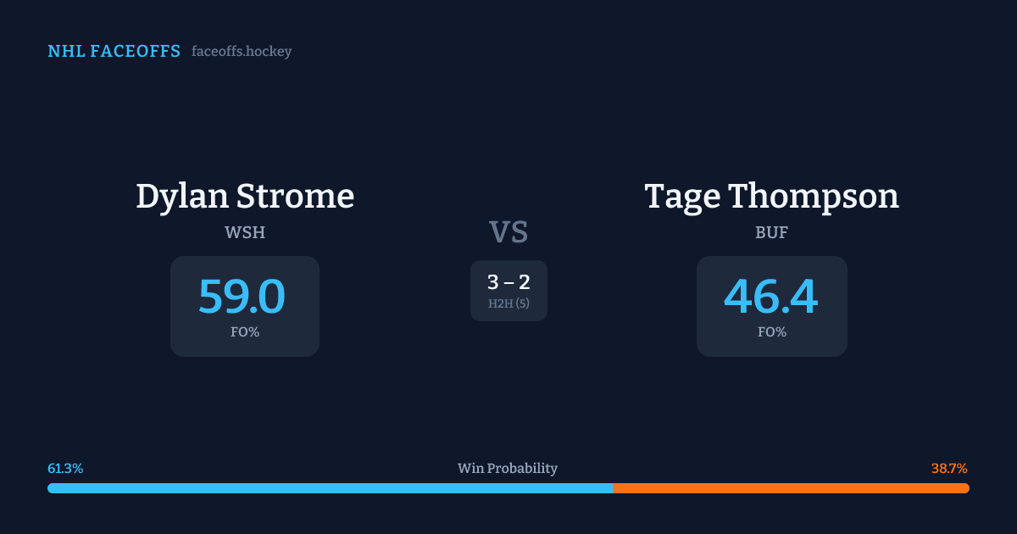
Task: Click the 38.7% win probability value
Action: [949, 468]
